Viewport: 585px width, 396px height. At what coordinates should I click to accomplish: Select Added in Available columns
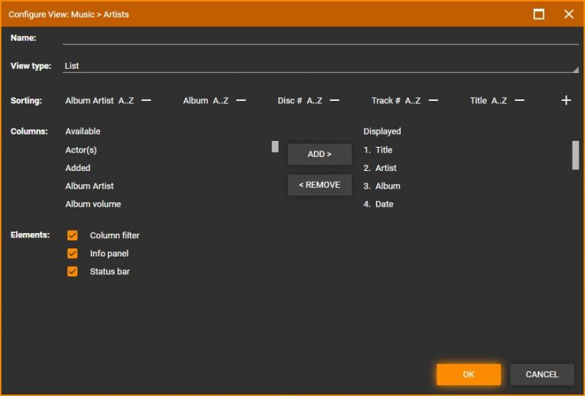coord(78,168)
